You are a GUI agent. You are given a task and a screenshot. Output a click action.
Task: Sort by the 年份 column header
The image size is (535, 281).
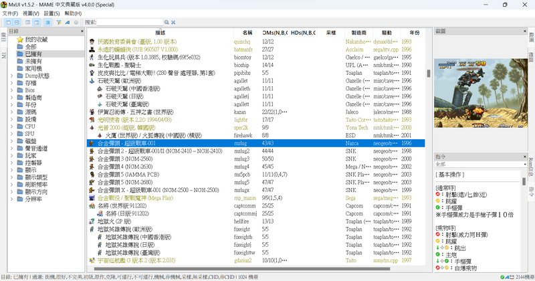(414, 33)
